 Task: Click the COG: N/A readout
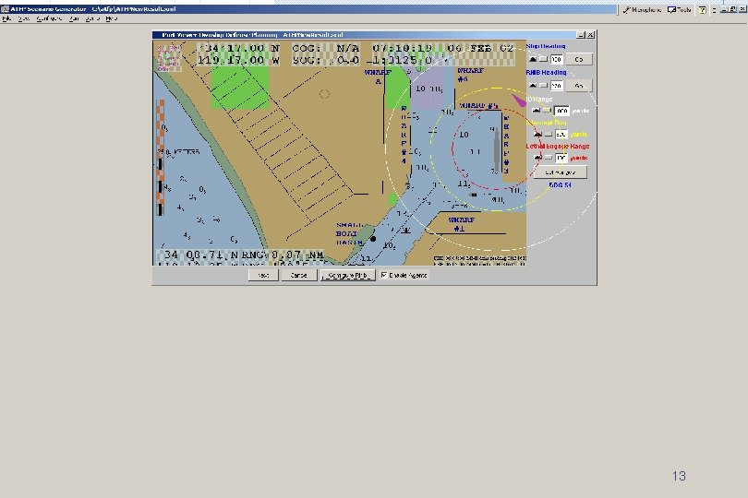point(325,48)
